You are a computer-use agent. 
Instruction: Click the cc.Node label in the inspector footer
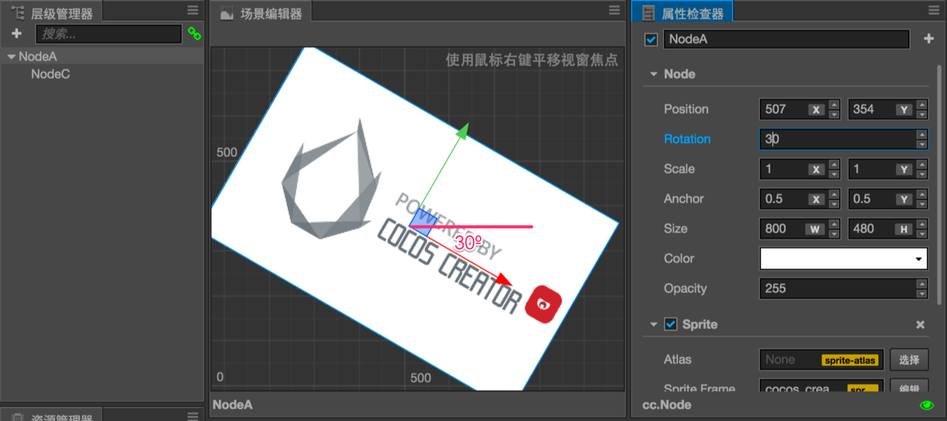point(667,405)
